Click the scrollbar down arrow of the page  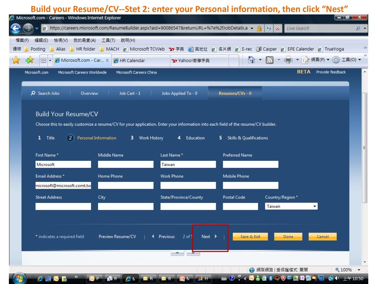365,262
